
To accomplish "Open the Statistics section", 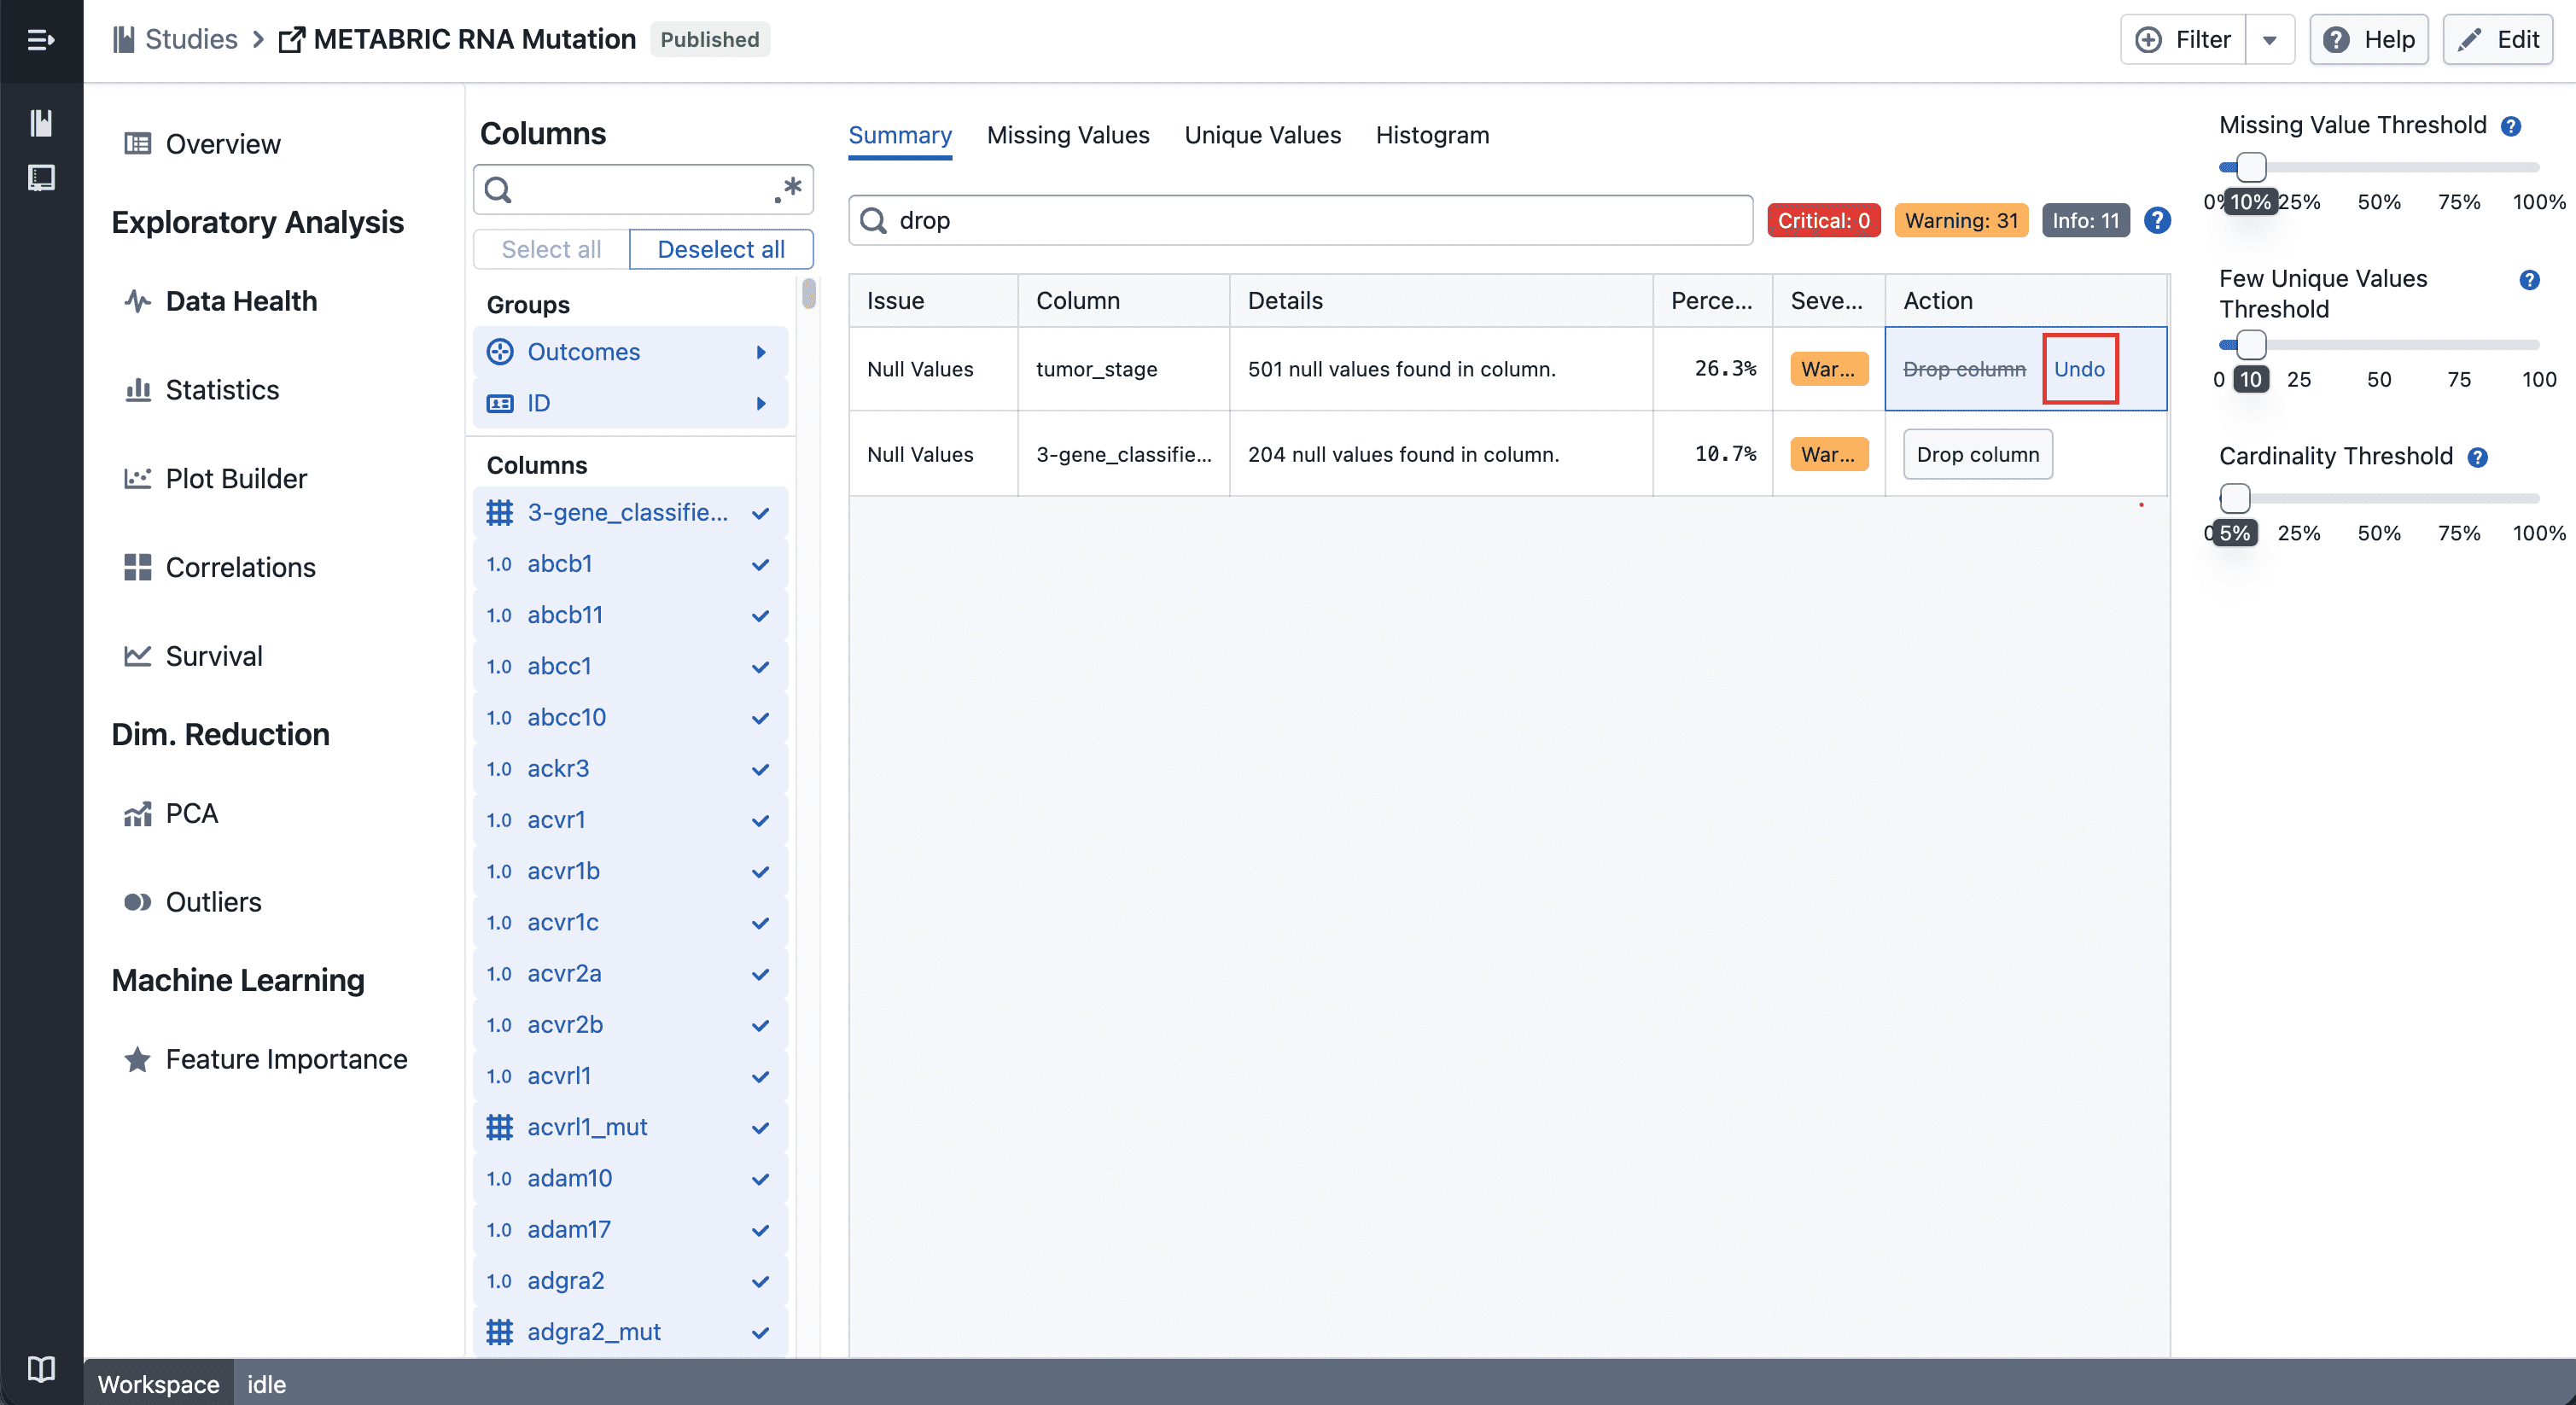I will click(222, 390).
